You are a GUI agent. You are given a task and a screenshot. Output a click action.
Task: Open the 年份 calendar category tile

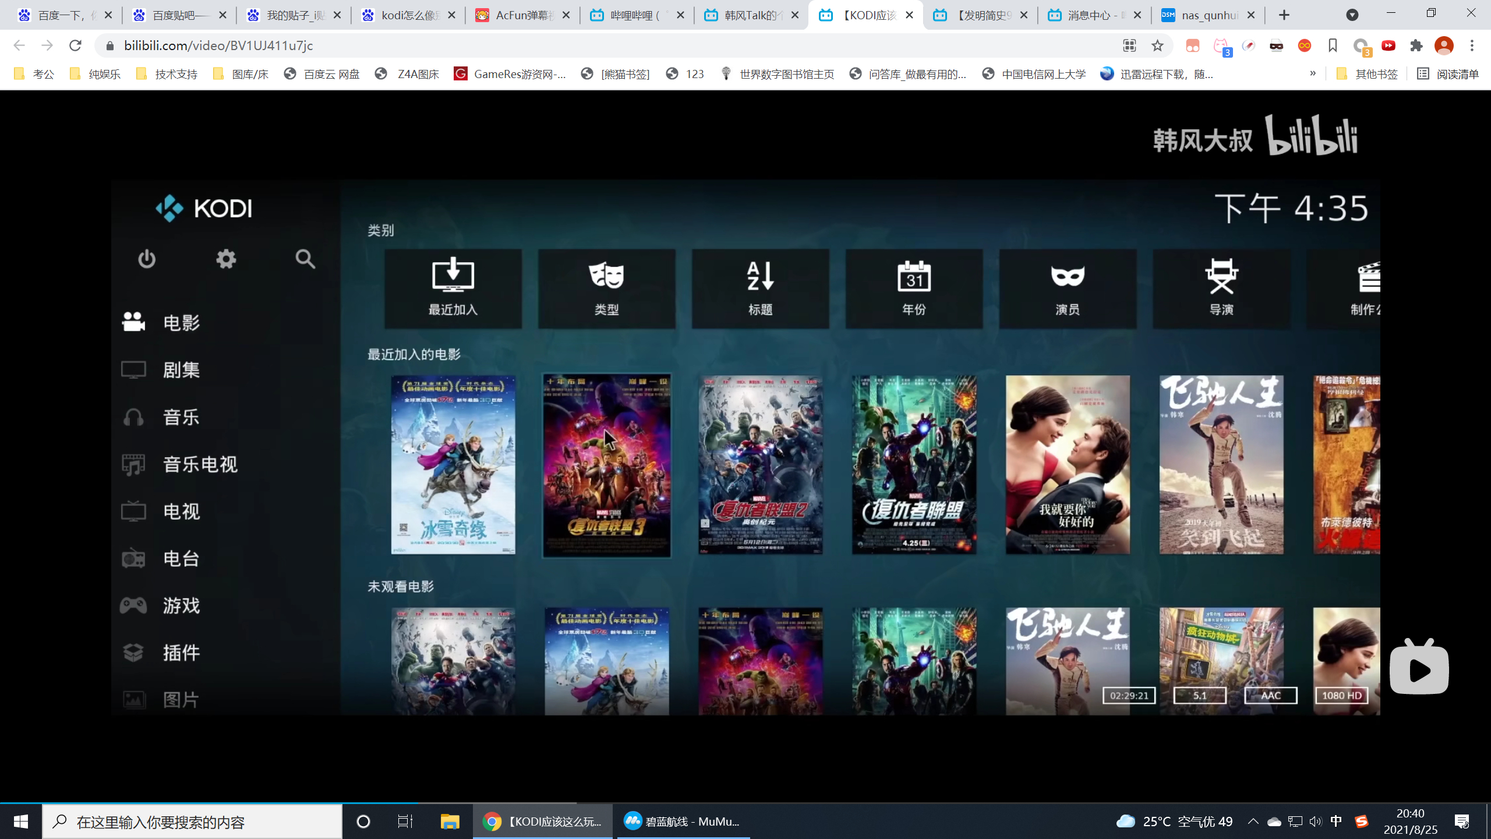914,289
